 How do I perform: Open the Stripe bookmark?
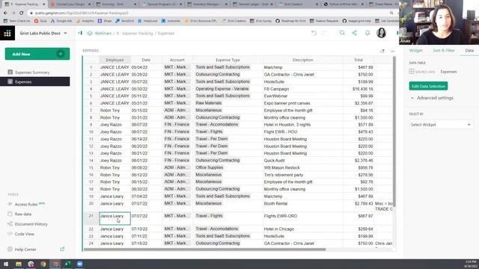[x=105, y=21]
